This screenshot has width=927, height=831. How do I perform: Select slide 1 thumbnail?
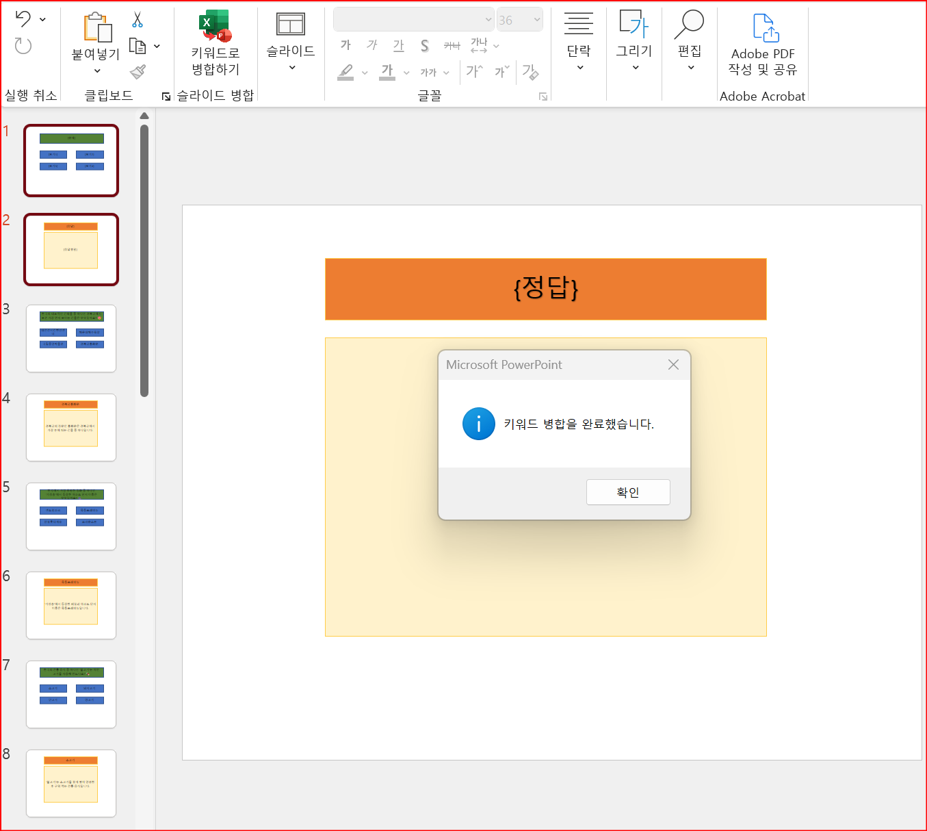(71, 160)
